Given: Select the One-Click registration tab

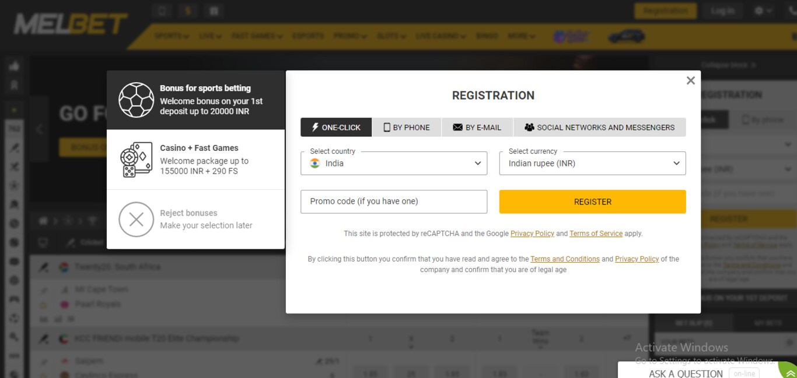Looking at the screenshot, I should [336, 127].
